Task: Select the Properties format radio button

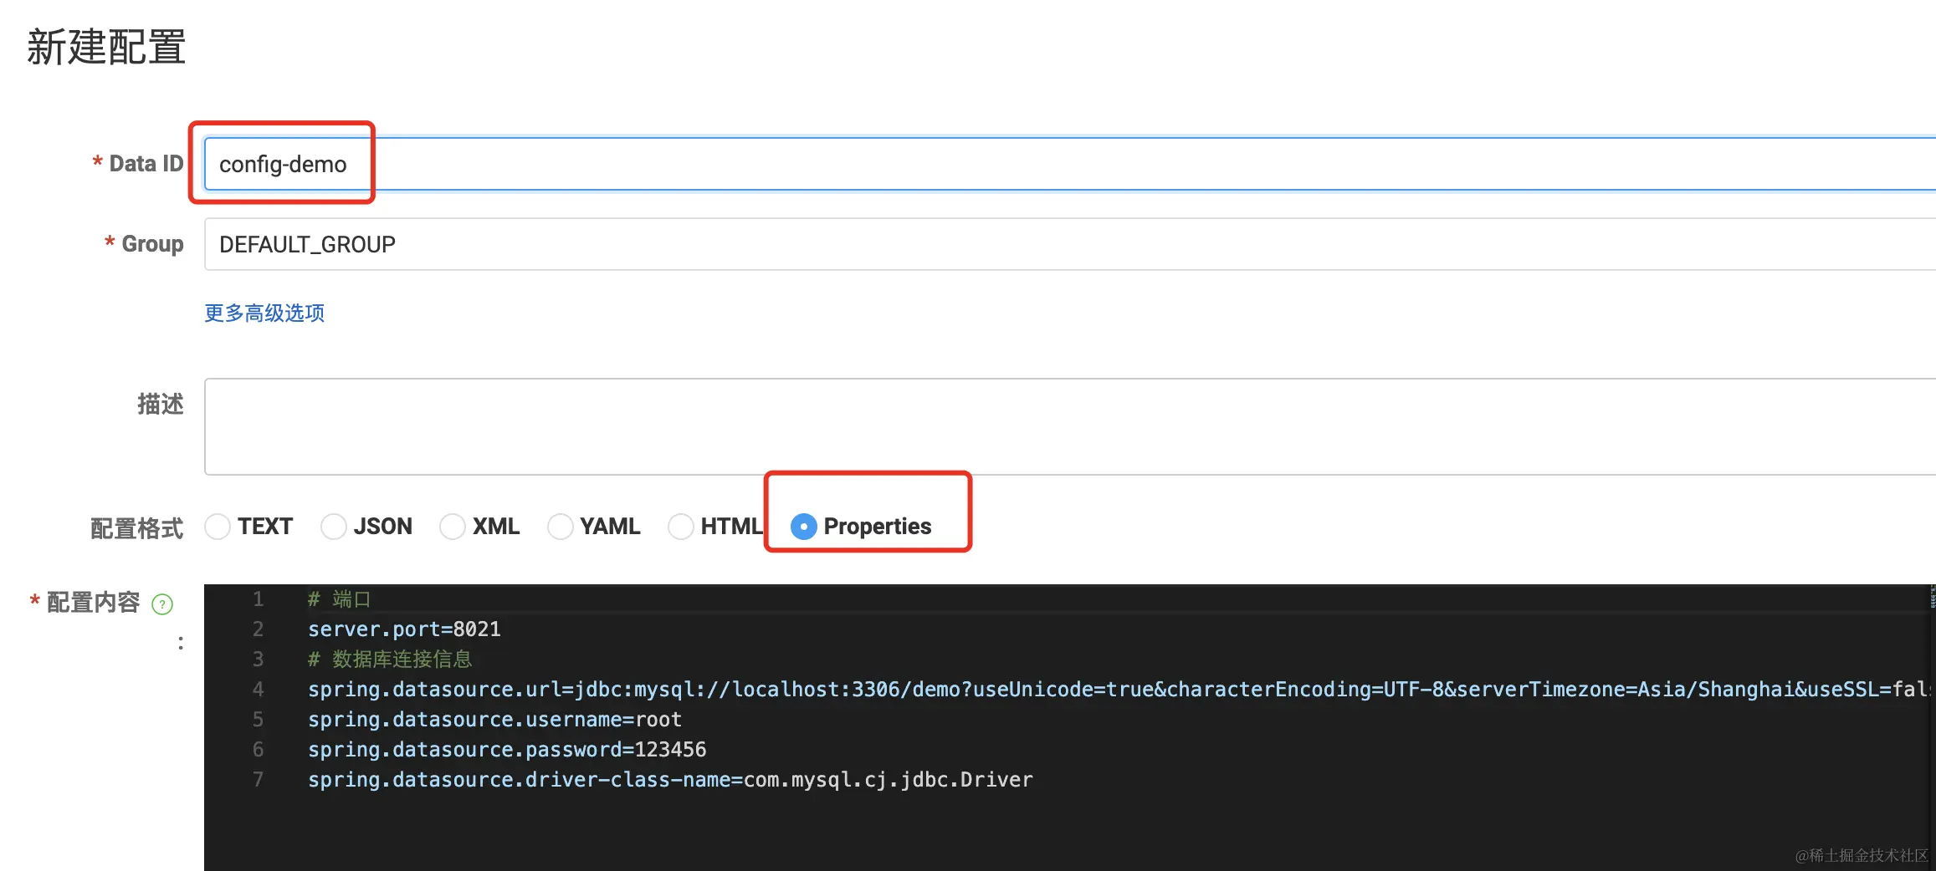Action: tap(804, 527)
